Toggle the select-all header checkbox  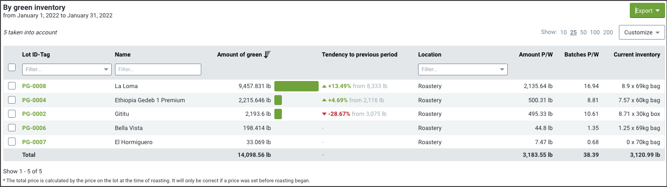[x=12, y=68]
